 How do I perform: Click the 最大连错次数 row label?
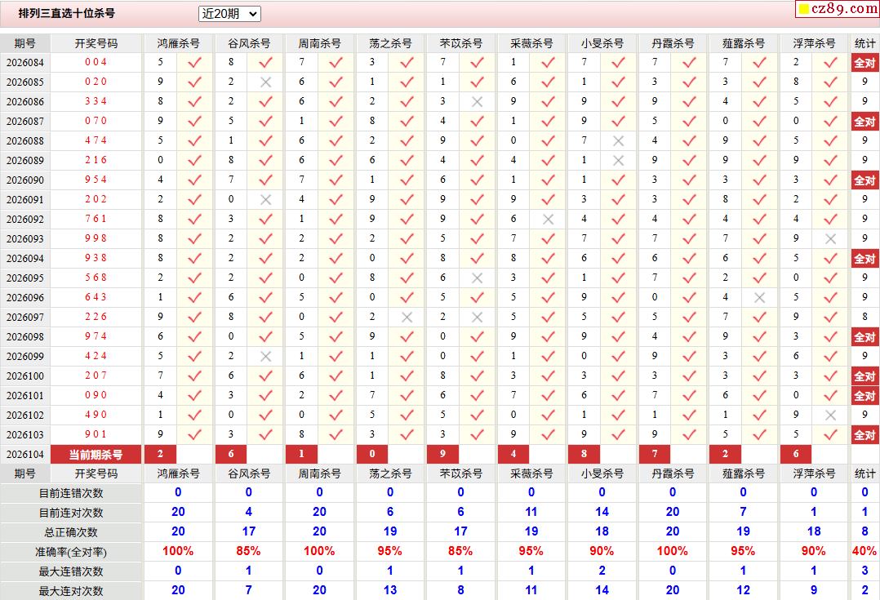(71, 572)
